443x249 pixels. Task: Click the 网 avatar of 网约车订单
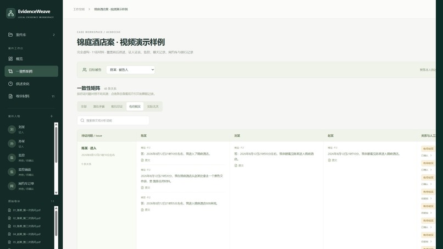pyautogui.click(x=12, y=186)
